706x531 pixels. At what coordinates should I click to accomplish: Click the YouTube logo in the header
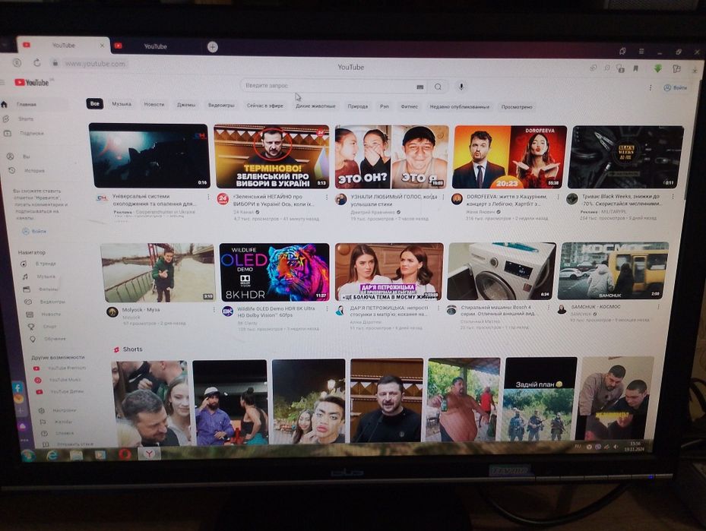pyautogui.click(x=32, y=82)
